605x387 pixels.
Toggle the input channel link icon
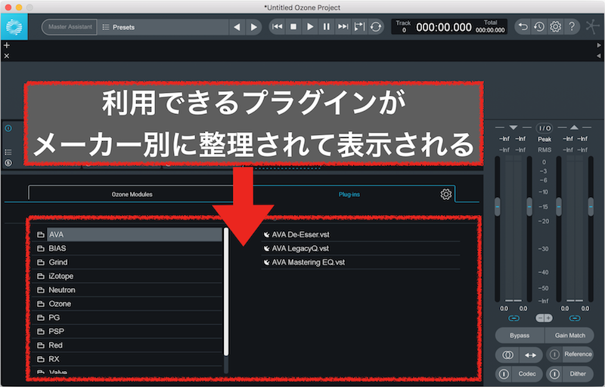pos(513,318)
